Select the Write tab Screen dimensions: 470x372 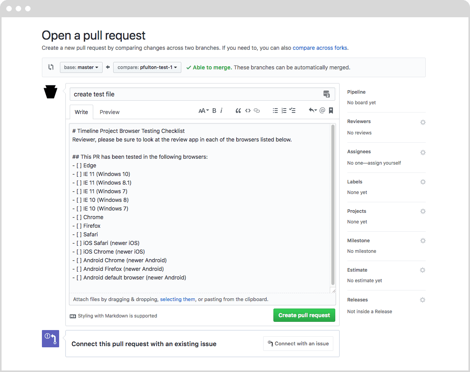[81, 112]
